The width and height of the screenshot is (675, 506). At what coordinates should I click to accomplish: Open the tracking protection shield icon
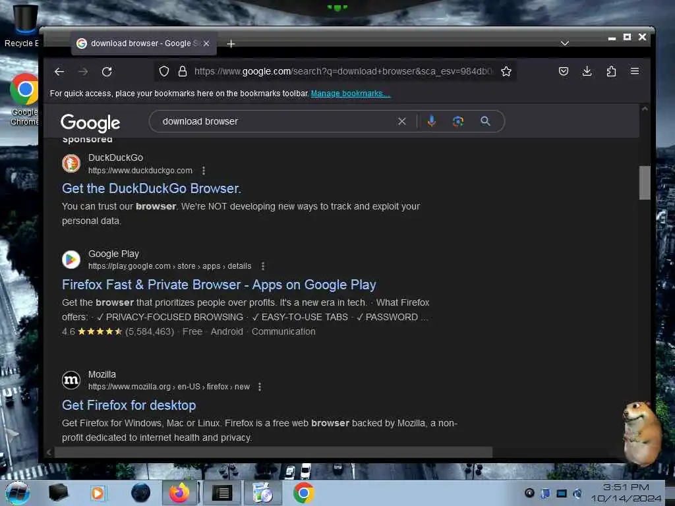click(164, 71)
